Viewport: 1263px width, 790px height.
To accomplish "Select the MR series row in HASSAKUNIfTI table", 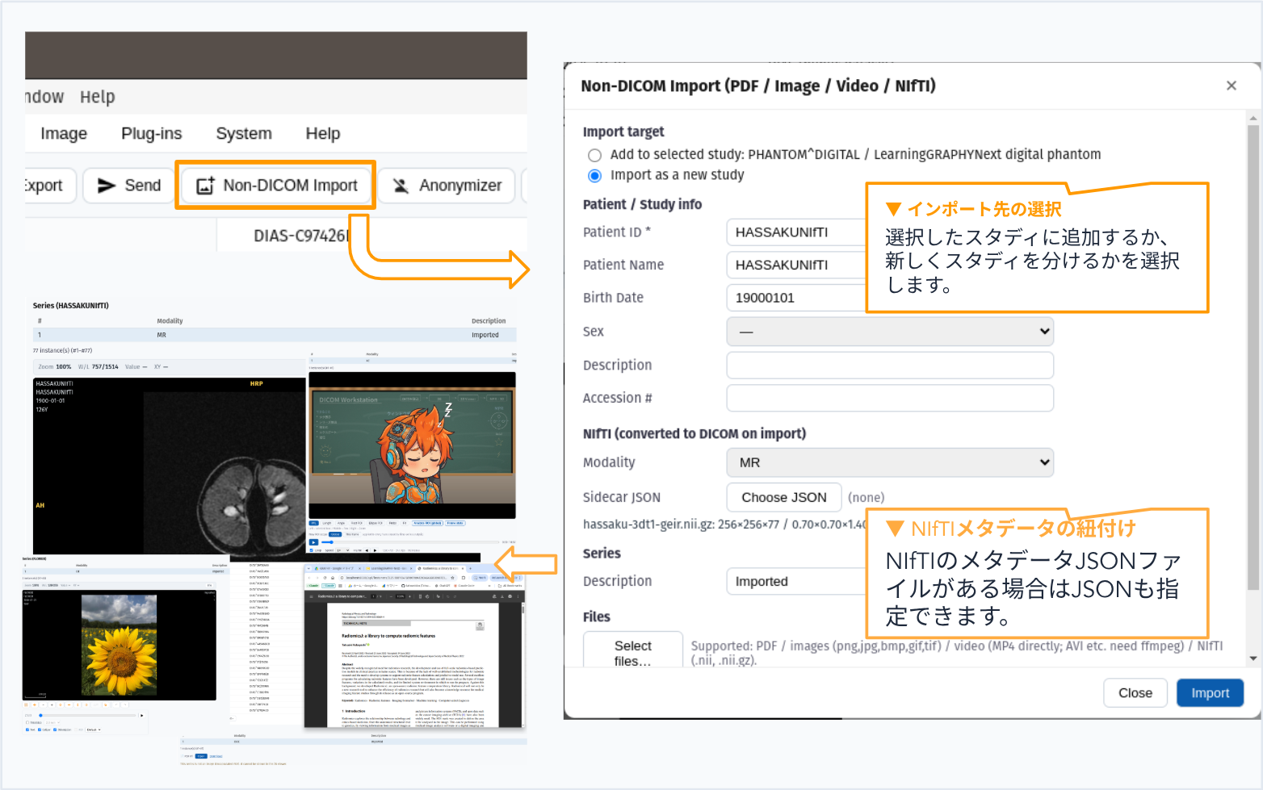I will click(x=275, y=335).
